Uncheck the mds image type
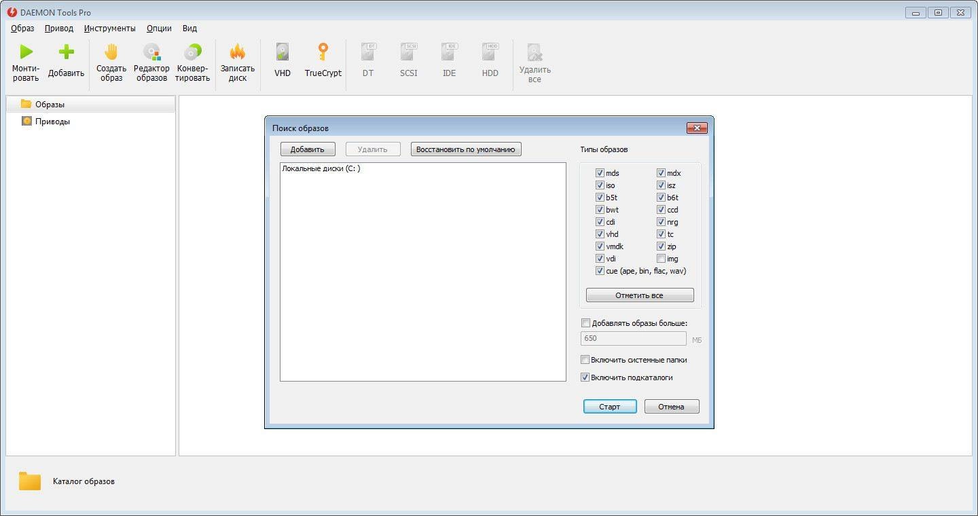Screen dimensions: 978x516 click(x=600, y=173)
